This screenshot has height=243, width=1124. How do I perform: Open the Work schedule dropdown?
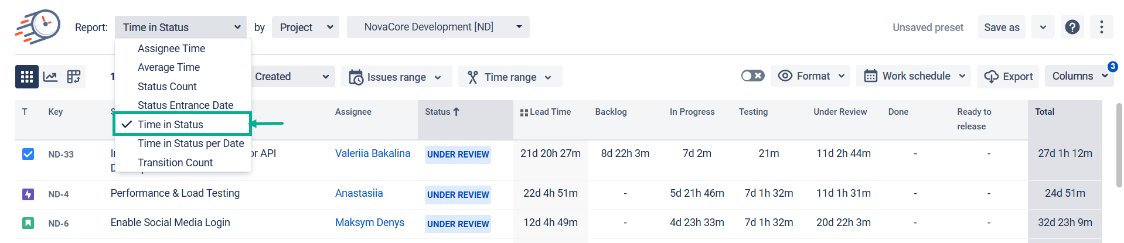coord(913,76)
